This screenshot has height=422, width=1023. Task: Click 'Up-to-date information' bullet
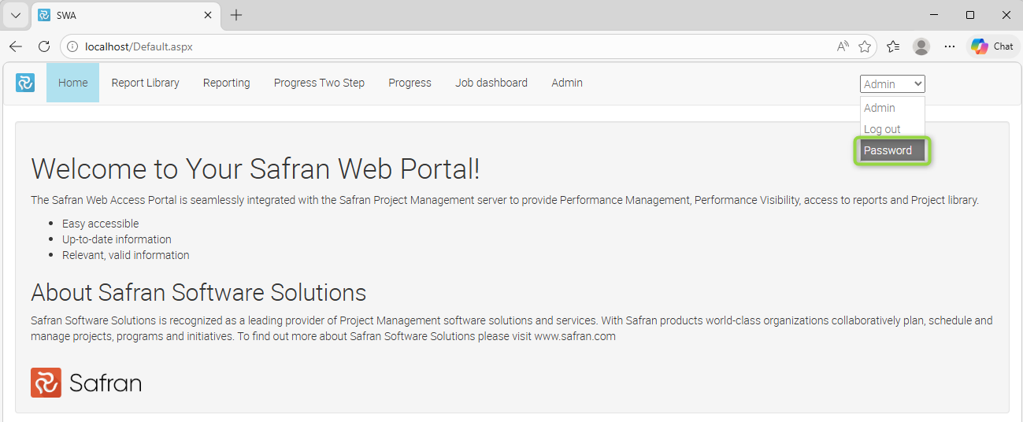[117, 239]
